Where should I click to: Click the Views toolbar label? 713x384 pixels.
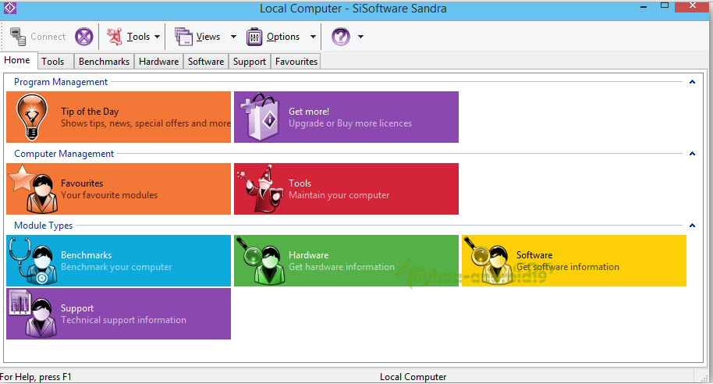click(x=208, y=37)
